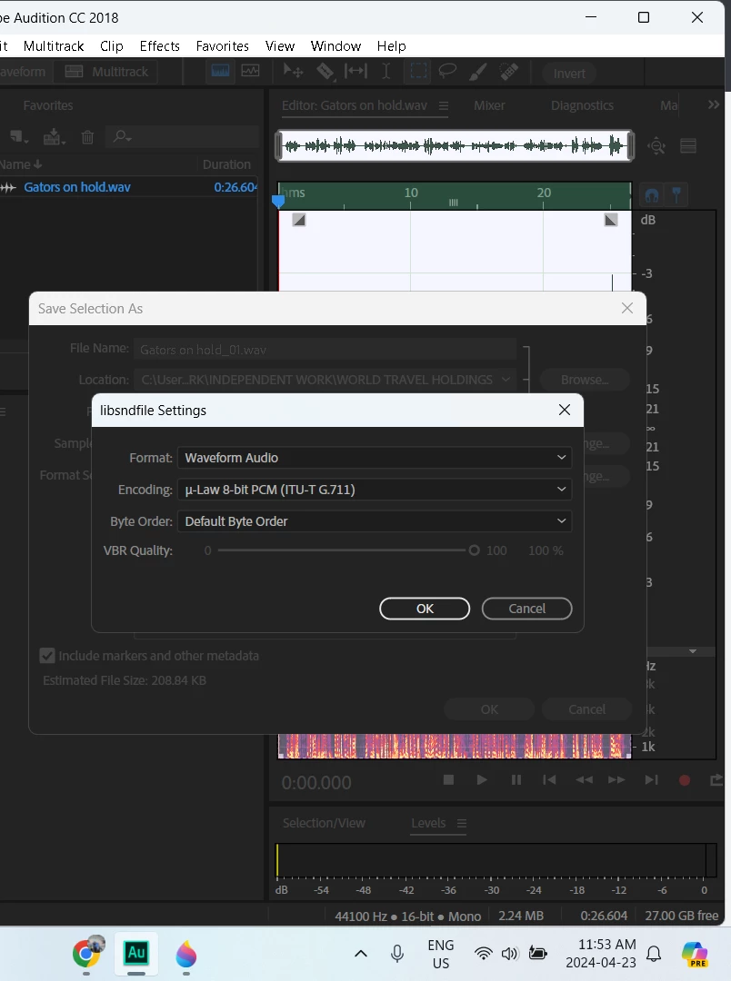Click the trash icon in Files panel
Image resolution: width=731 pixels, height=981 pixels.
[x=87, y=137]
